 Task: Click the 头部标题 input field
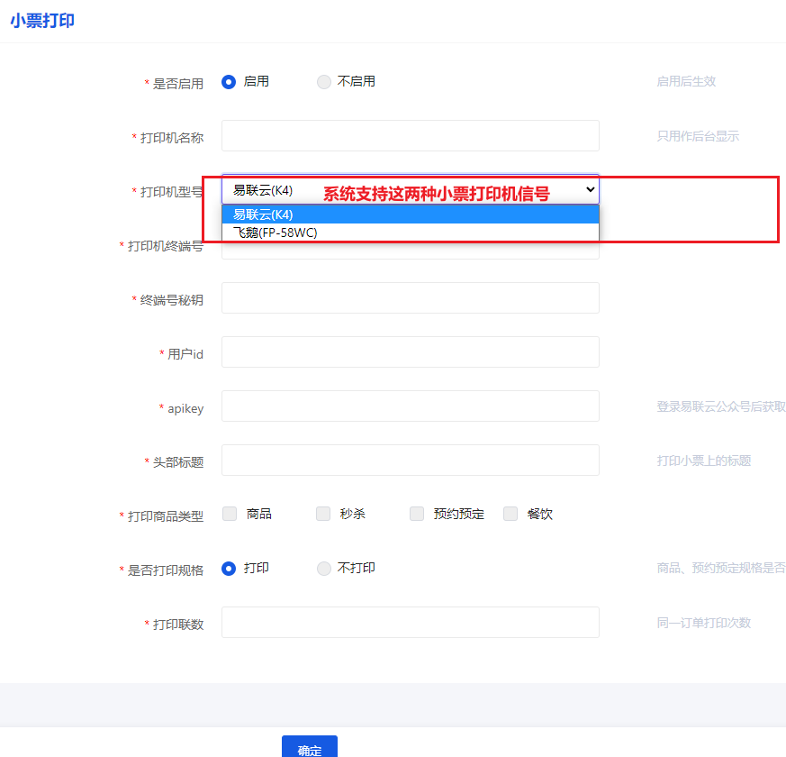[410, 460]
